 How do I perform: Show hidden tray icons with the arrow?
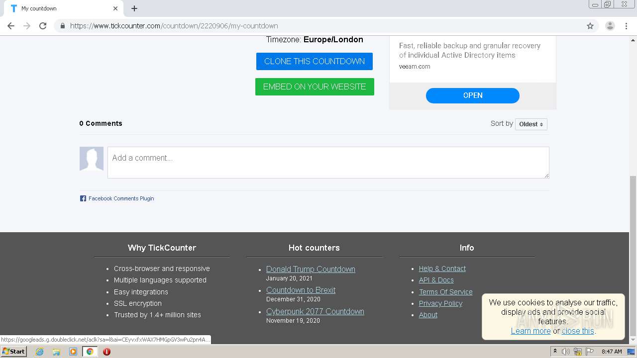click(x=555, y=352)
